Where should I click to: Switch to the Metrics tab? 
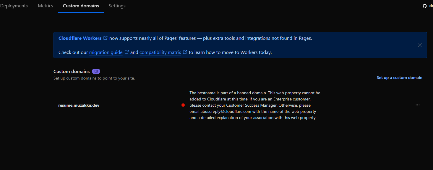tap(46, 6)
